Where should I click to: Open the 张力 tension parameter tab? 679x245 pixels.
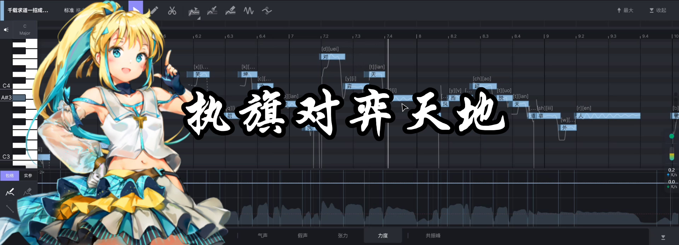(x=343, y=235)
